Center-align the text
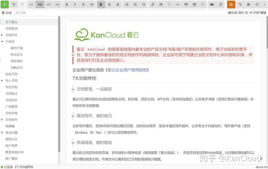 pyautogui.click(x=109, y=4)
